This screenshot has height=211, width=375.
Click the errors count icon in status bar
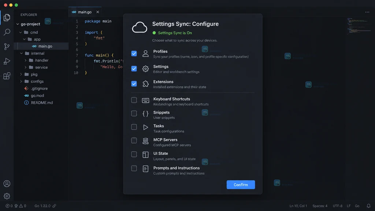click(7, 206)
